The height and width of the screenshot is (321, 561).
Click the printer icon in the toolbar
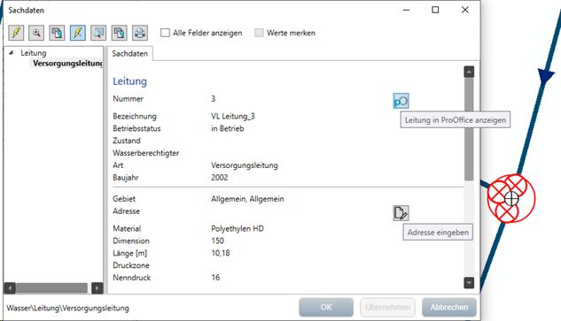click(140, 33)
